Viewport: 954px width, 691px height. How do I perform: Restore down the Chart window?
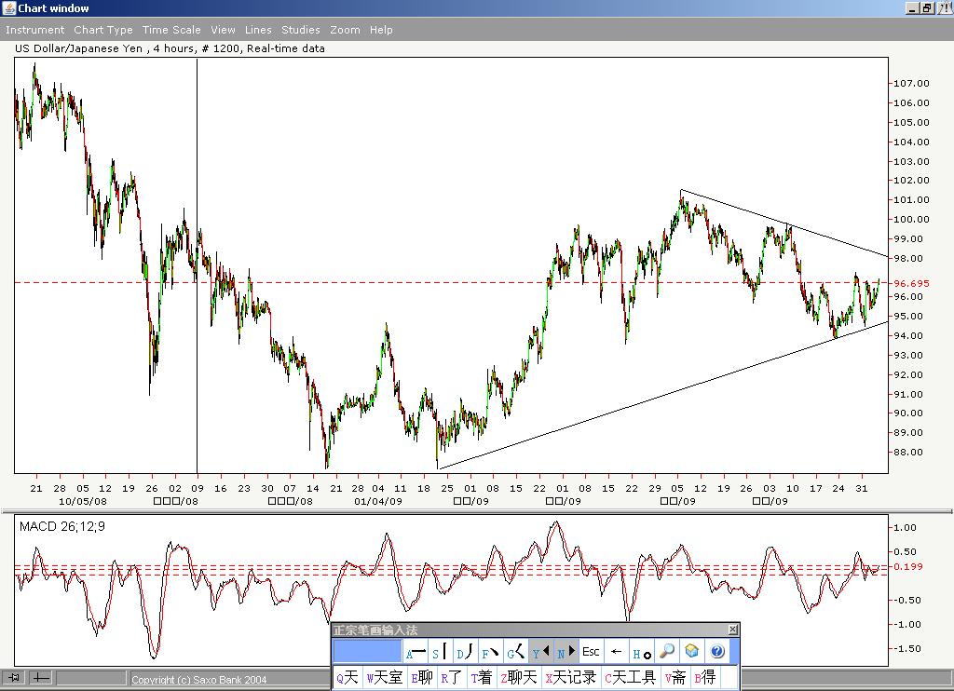coord(927,8)
